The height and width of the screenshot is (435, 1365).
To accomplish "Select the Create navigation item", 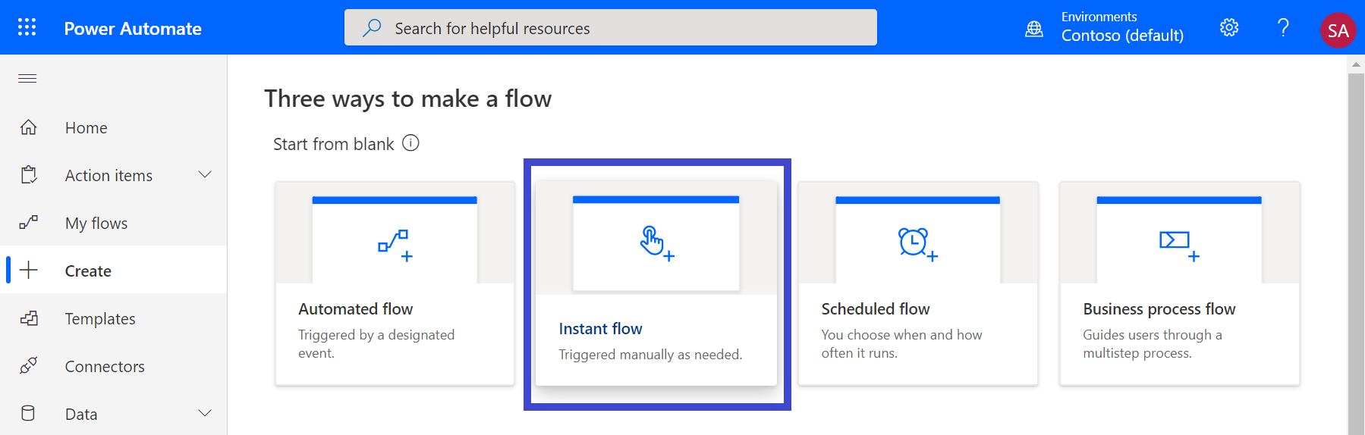I will click(x=88, y=271).
